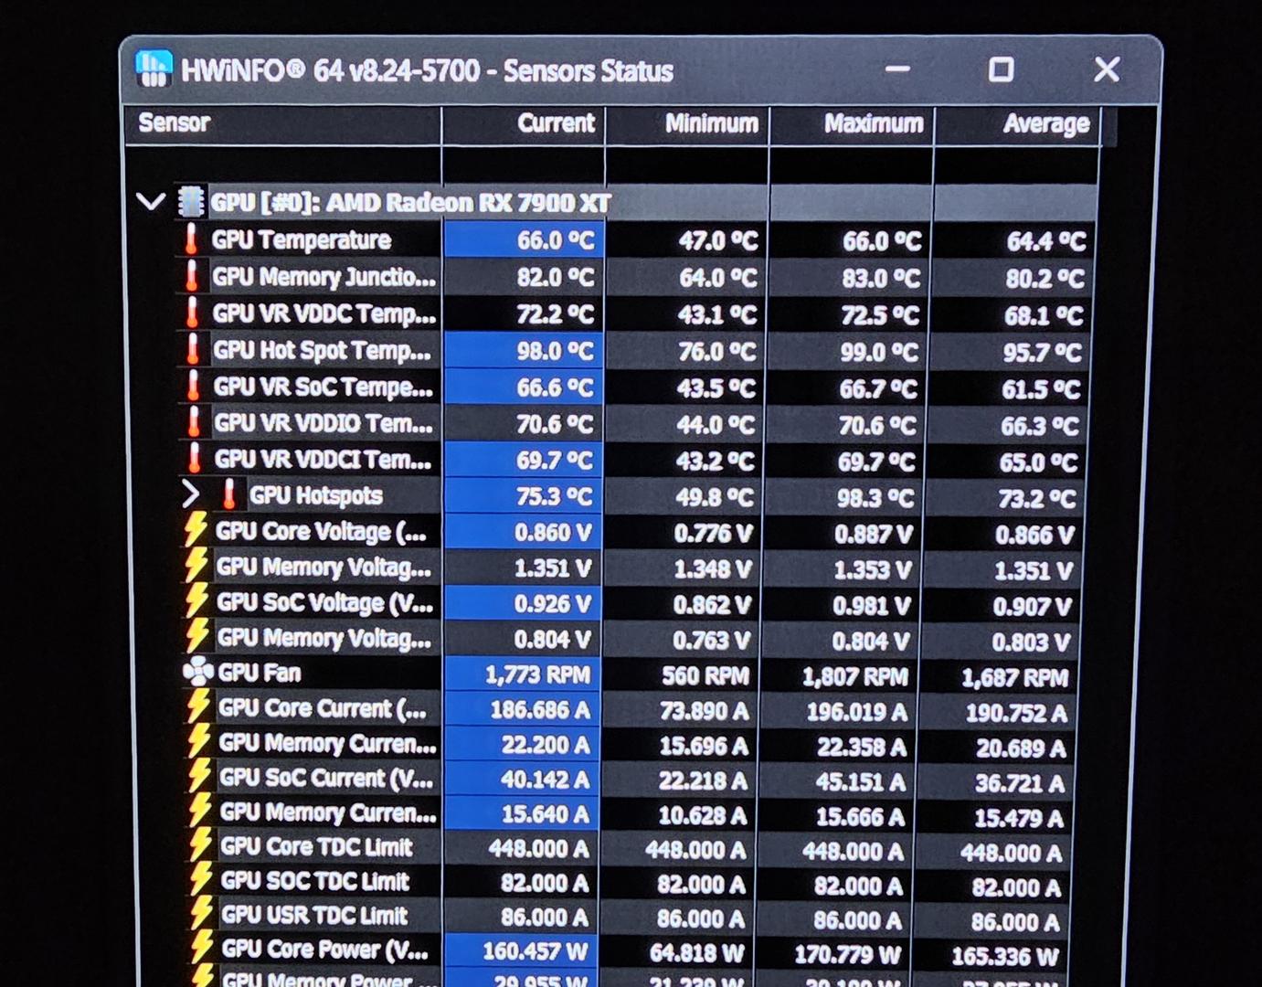
Task: Click current value 66.0 °C of GPU Temperature
Action: pos(556,240)
